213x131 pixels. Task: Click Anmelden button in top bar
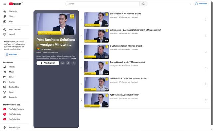click(x=201, y=4)
